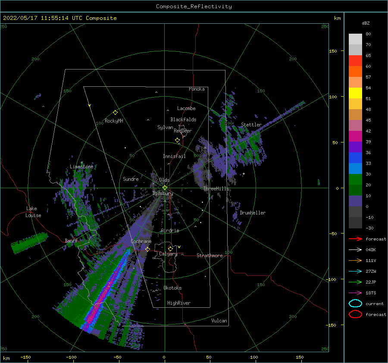This screenshot has width=388, height=363.
Task: Click the cyan 27ZW arrow in the legend
Action: pyautogui.click(x=355, y=271)
